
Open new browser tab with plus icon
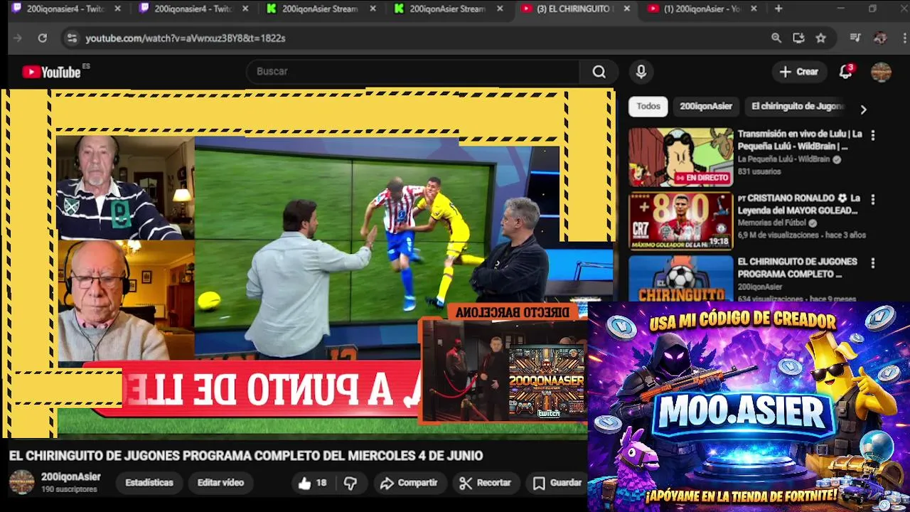(x=778, y=9)
